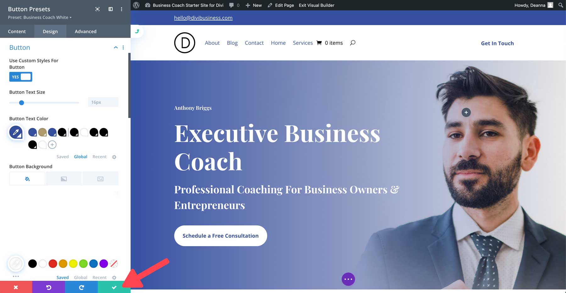566x293 pixels.
Task: Disable the Use Custom Styles For Button toggle
Action: tap(20, 77)
